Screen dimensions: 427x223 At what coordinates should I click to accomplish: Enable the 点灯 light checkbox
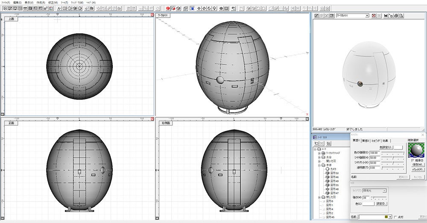tap(395, 217)
